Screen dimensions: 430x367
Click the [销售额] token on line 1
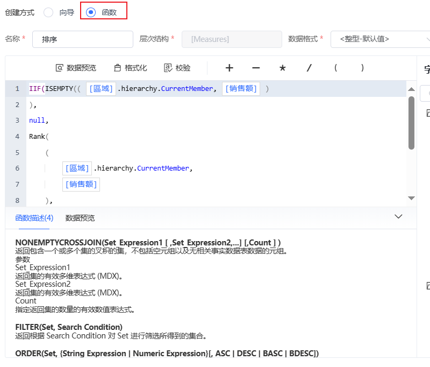click(x=241, y=89)
